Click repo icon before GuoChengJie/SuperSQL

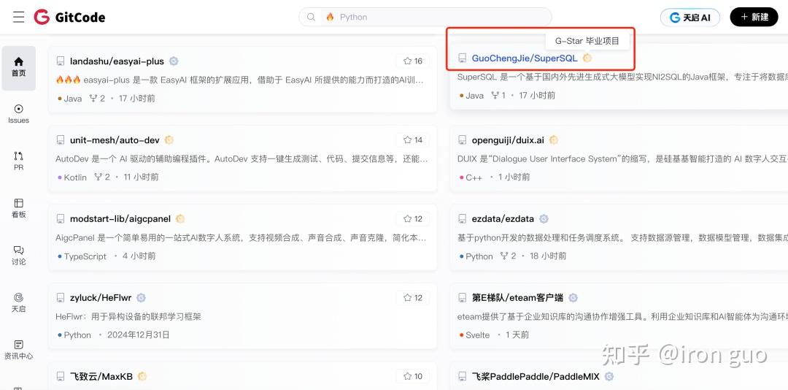[463, 58]
